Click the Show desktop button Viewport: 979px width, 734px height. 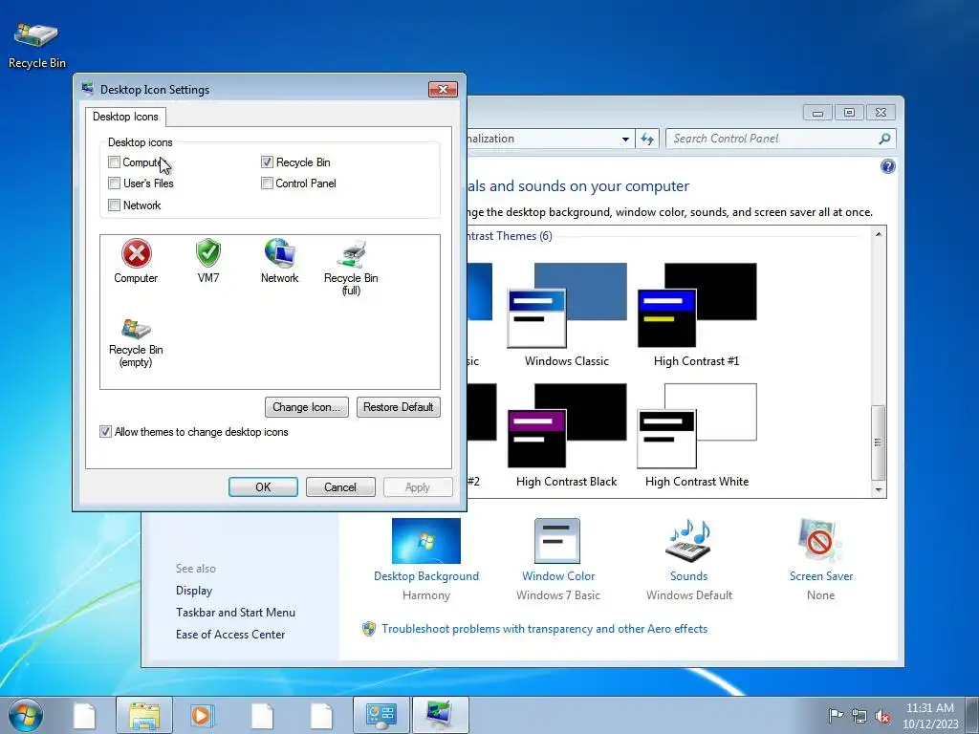(x=972, y=715)
